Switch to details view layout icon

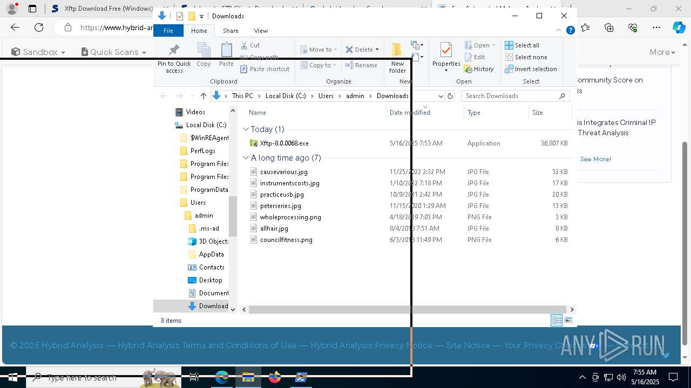(557, 321)
